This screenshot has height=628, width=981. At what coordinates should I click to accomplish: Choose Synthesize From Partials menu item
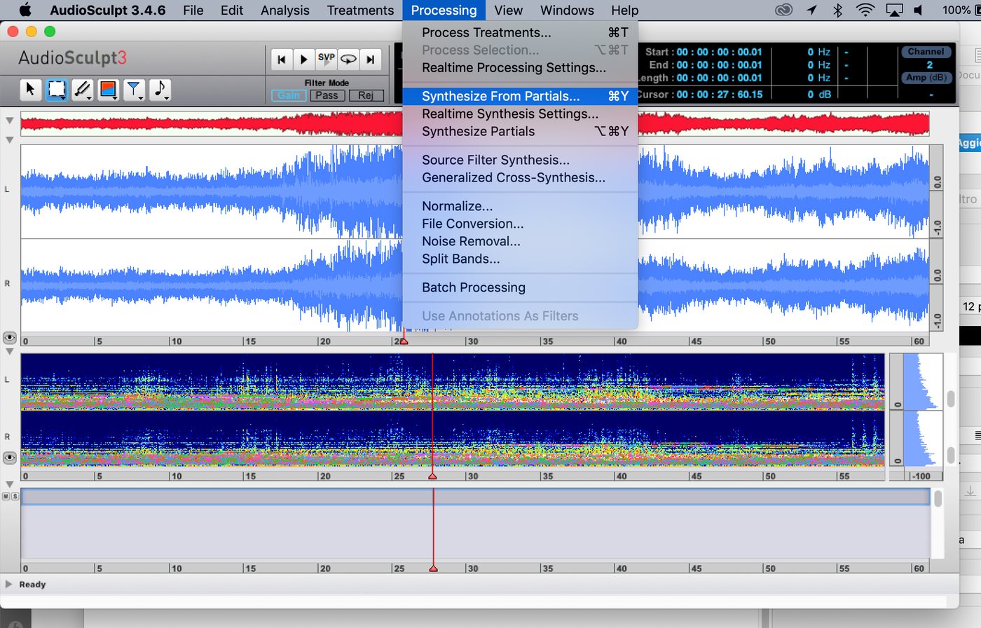coord(520,96)
